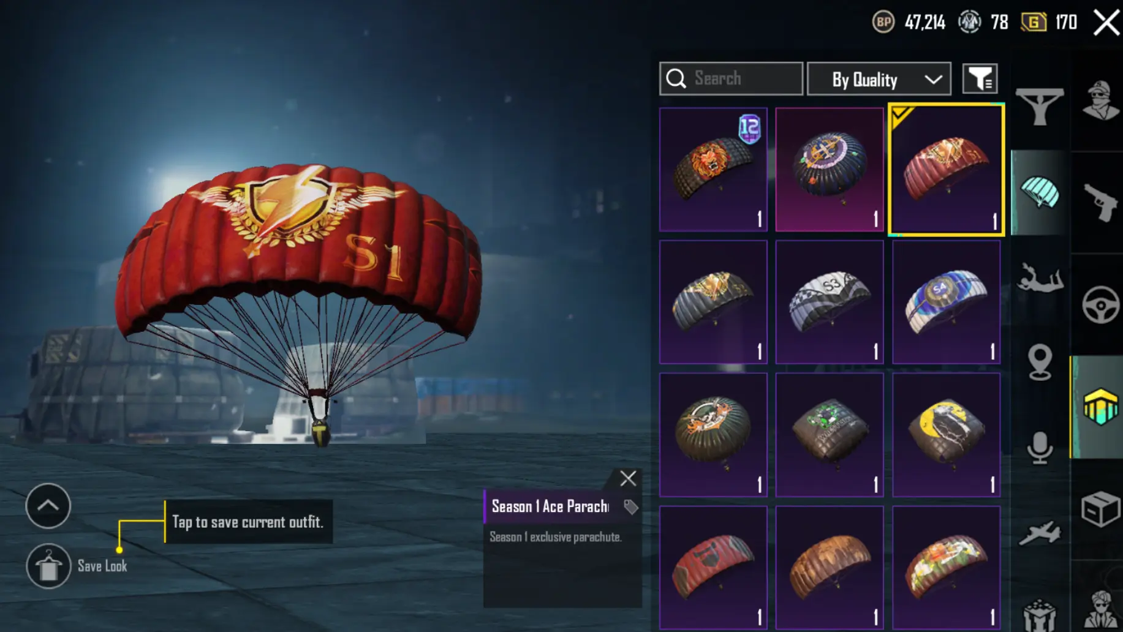The width and height of the screenshot is (1123, 632).
Task: Toggle the equipped red S1 parachute
Action: pos(947,170)
